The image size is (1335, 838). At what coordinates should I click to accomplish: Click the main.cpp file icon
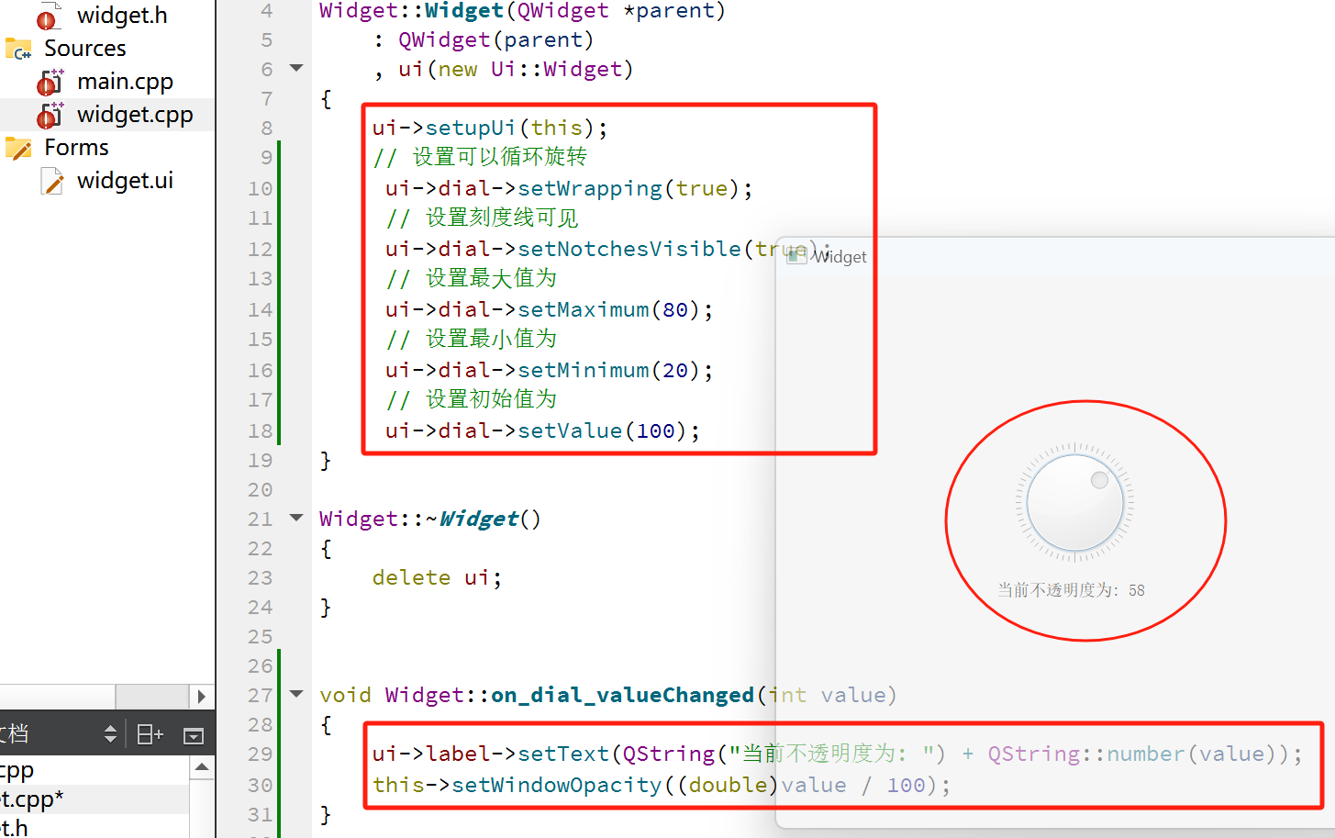(x=50, y=82)
